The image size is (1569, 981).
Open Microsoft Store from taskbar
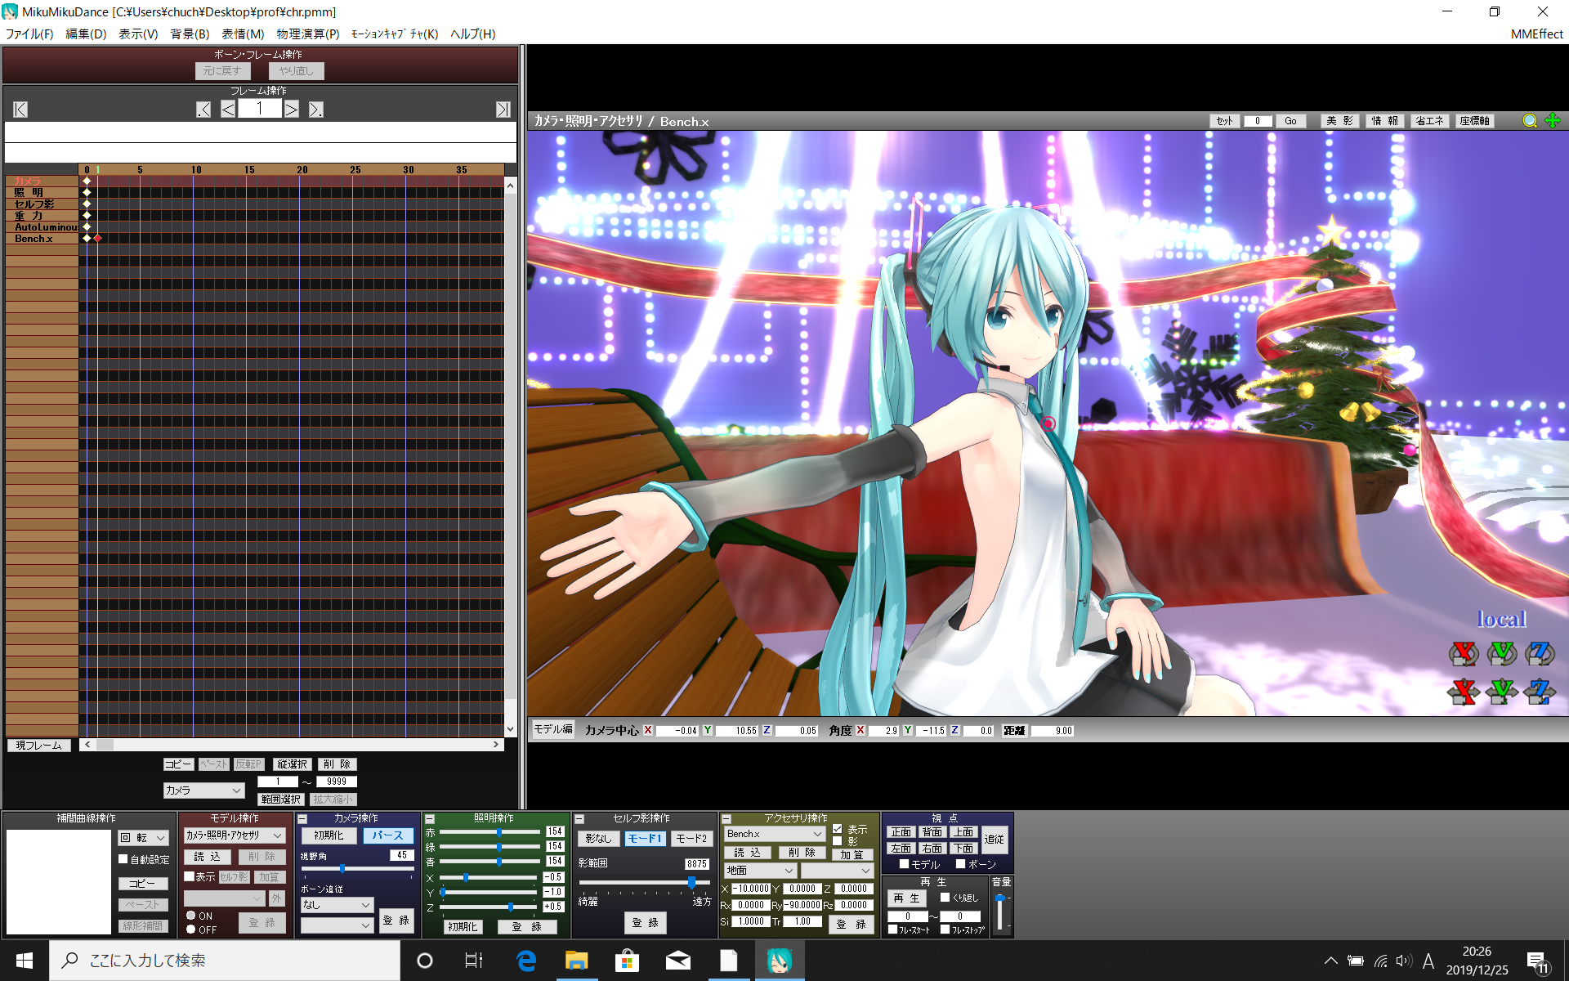pyautogui.click(x=628, y=961)
